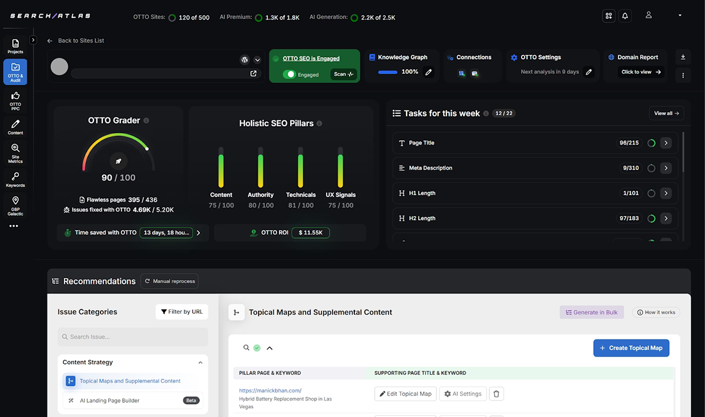Open account dropdown caret in the header
Viewport: 705px width, 417px height.
click(x=680, y=15)
